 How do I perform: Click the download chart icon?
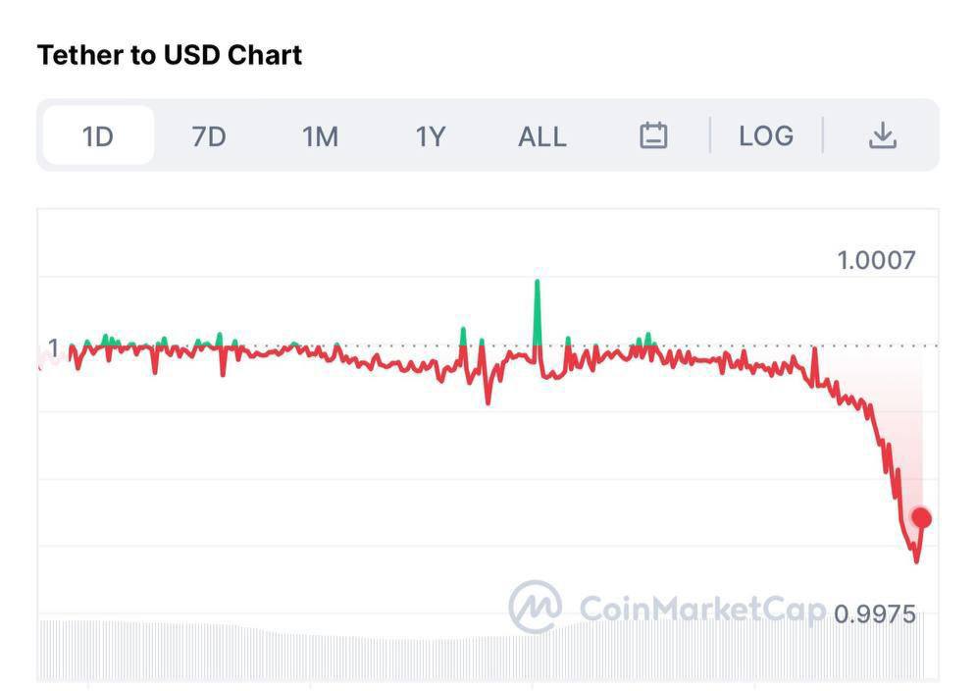click(x=883, y=135)
